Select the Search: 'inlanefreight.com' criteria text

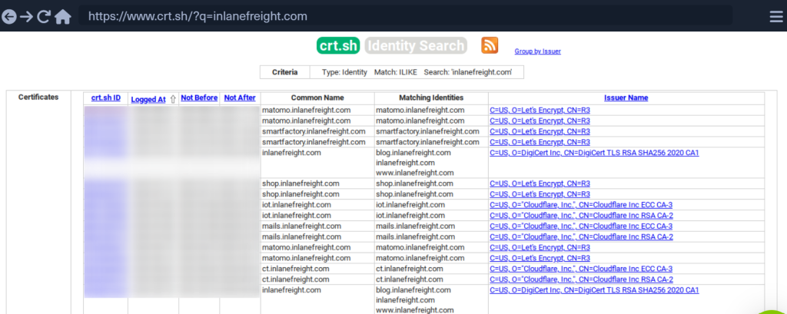click(x=468, y=72)
